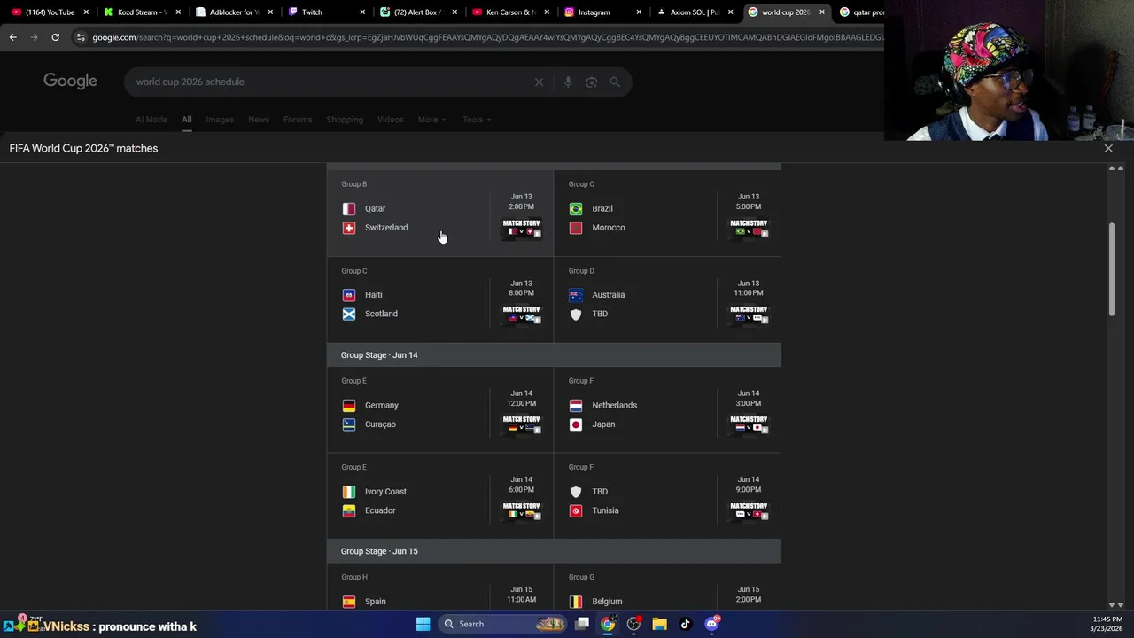Reload the page with the refresh icon
1134x638 pixels.
(x=55, y=37)
